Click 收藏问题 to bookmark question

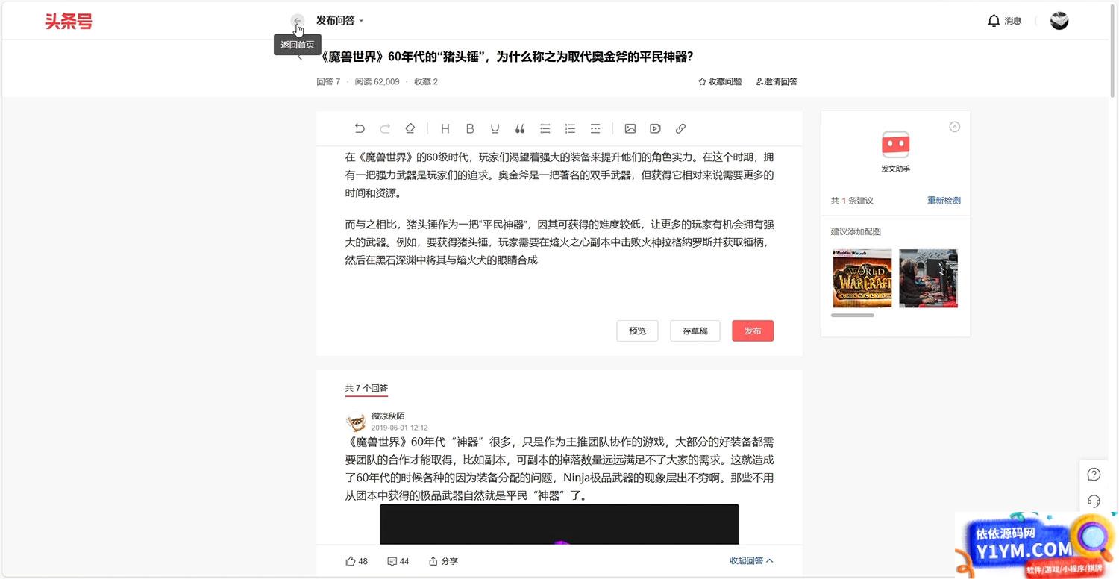pos(720,81)
